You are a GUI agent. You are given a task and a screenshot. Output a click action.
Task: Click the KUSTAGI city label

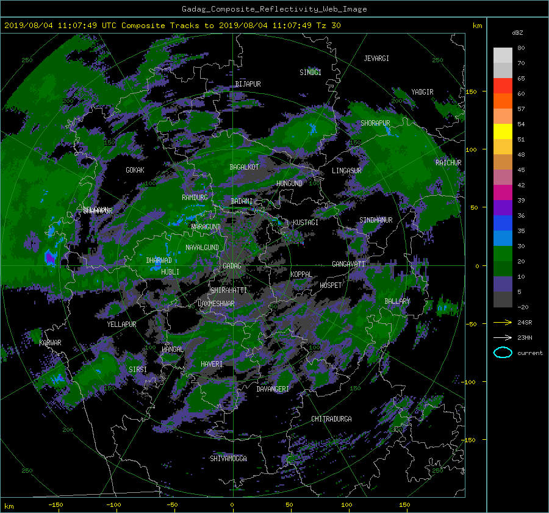coord(306,223)
